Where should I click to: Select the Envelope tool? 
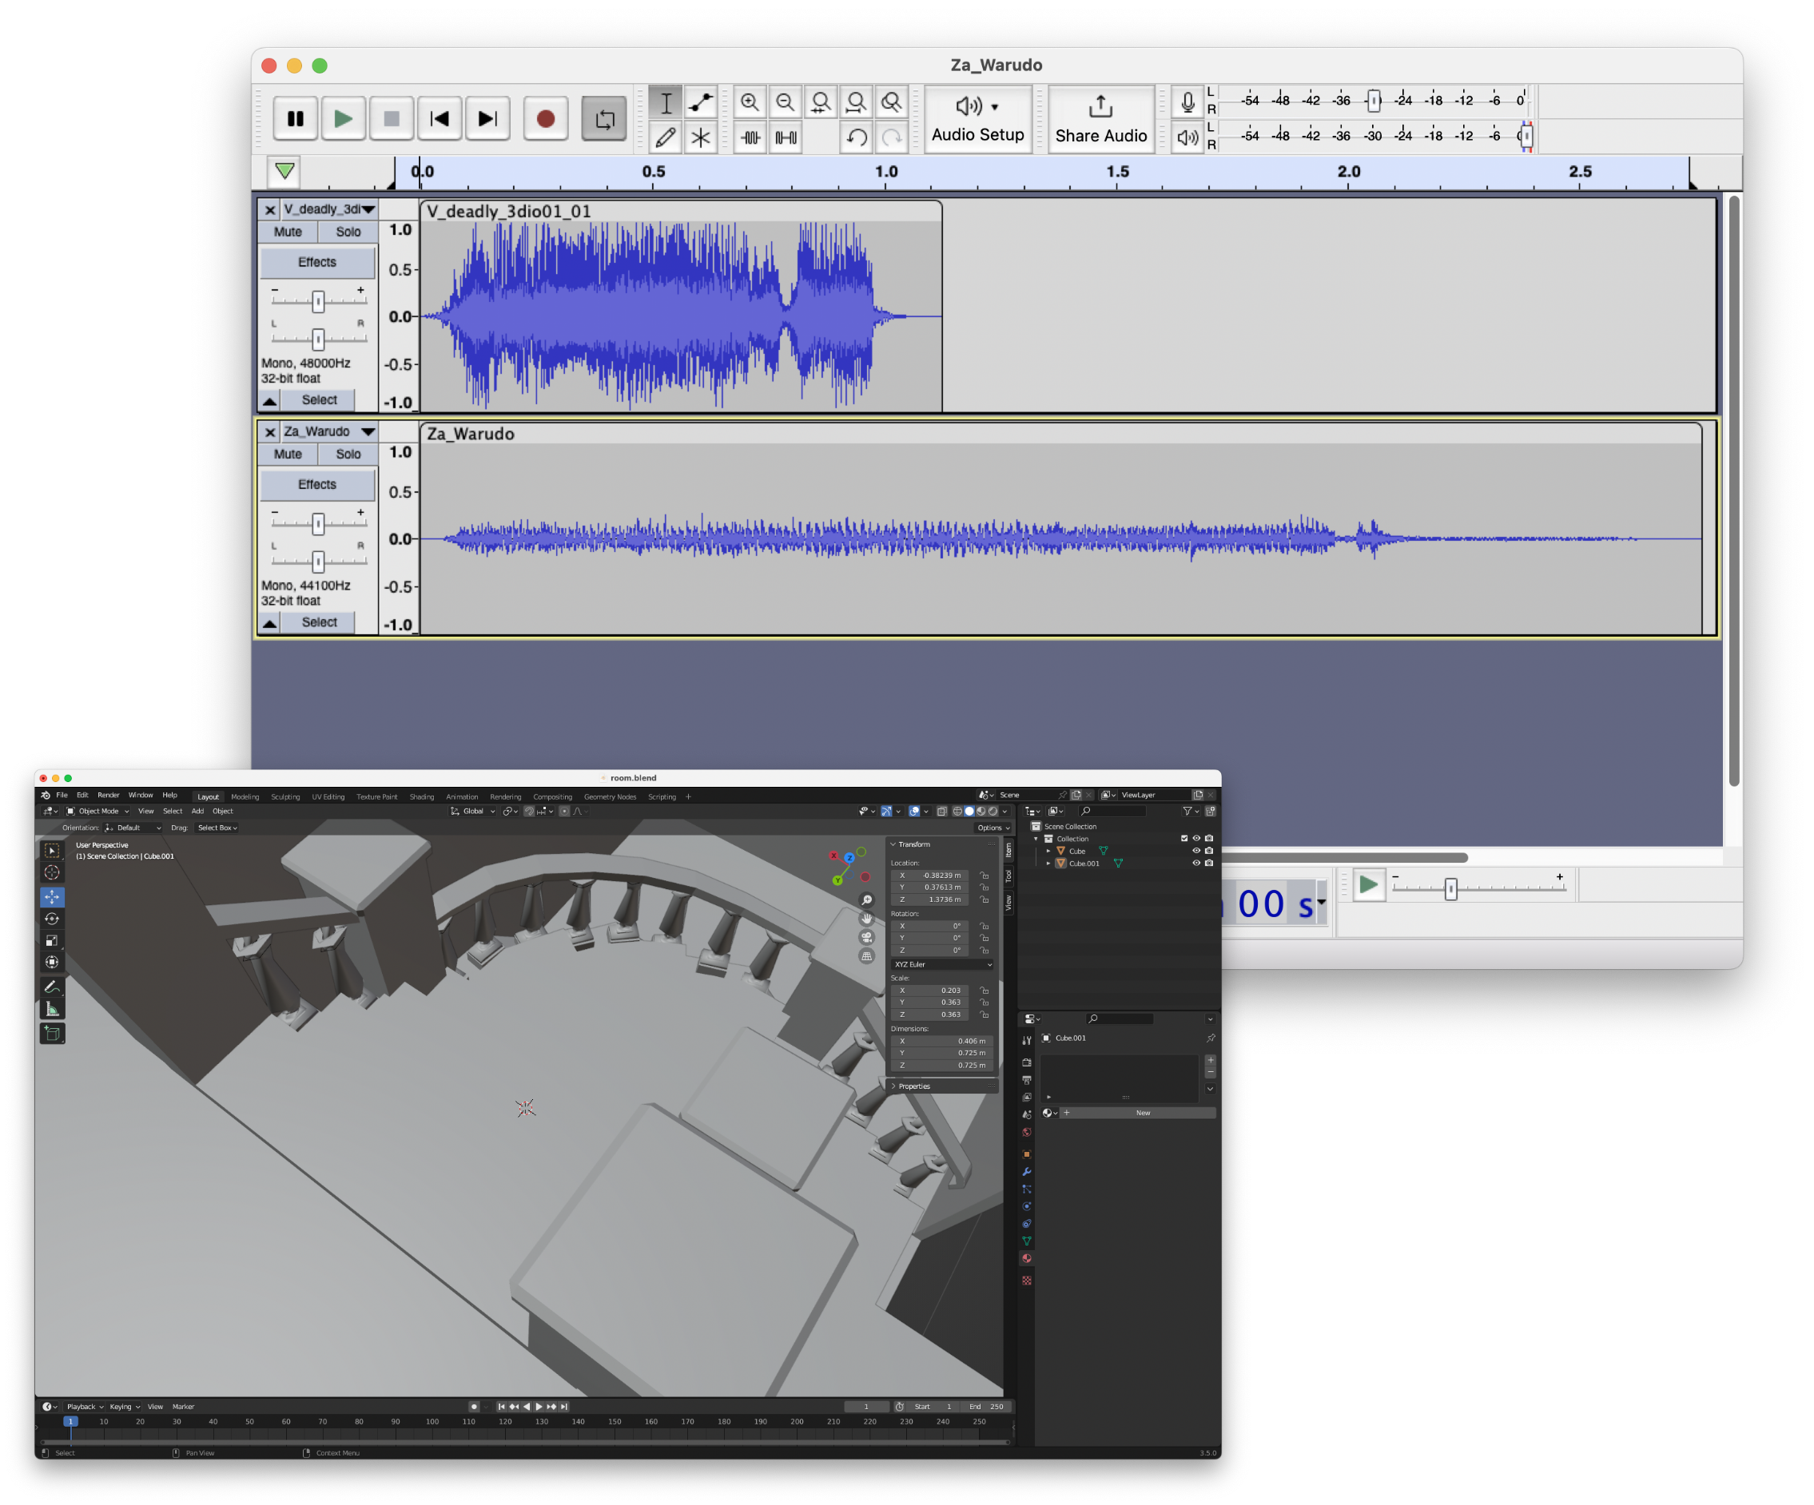coord(701,103)
